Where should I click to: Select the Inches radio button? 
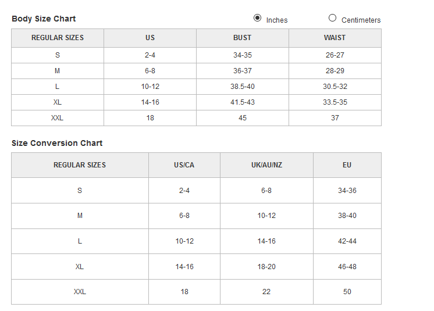(258, 18)
